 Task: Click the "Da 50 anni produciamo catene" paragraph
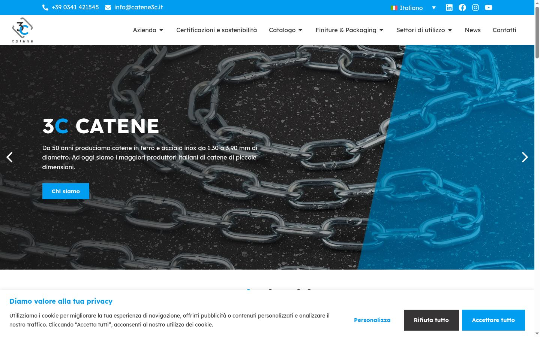tap(150, 158)
